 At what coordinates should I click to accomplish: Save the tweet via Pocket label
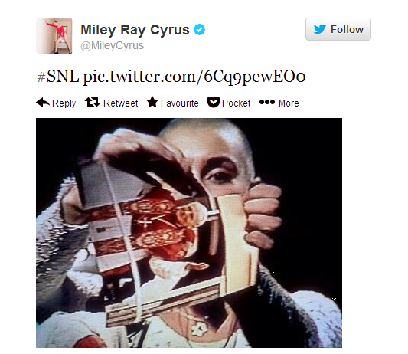pos(237,103)
